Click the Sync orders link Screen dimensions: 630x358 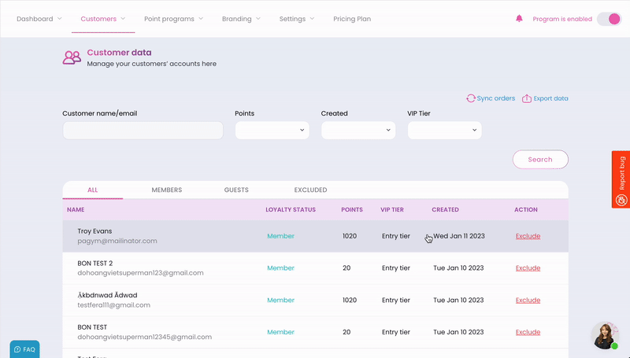pyautogui.click(x=496, y=98)
